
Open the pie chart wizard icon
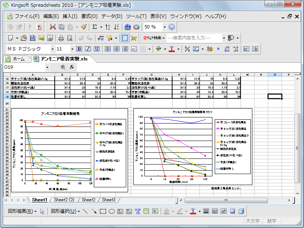(136, 27)
